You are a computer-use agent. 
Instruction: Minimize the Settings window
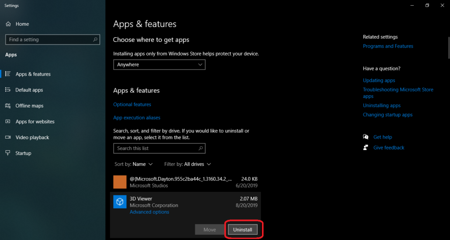click(412, 5)
